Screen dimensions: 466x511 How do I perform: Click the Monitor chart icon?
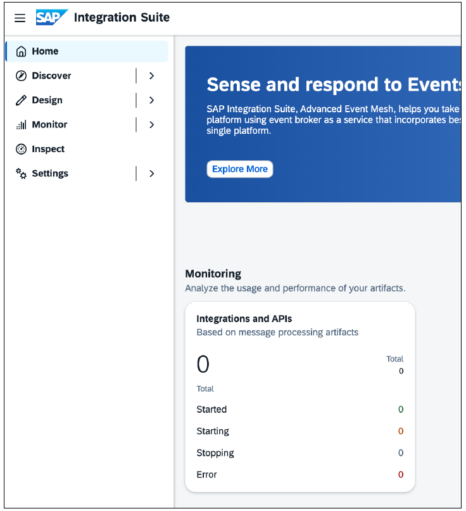21,124
